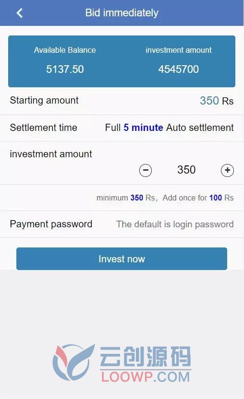Click the Starting amount label
Viewport: 244px width, 399px height.
coord(44,100)
